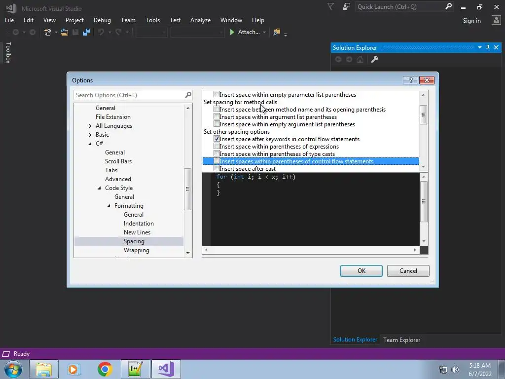505x379 pixels.
Task: Click the Redo toolbar icon
Action: [118, 32]
